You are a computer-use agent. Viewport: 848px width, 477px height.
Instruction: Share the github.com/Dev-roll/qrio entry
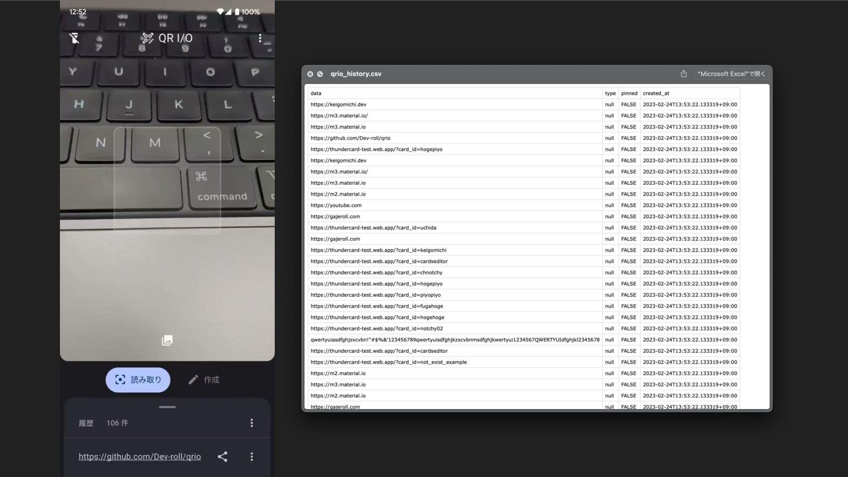point(223,457)
